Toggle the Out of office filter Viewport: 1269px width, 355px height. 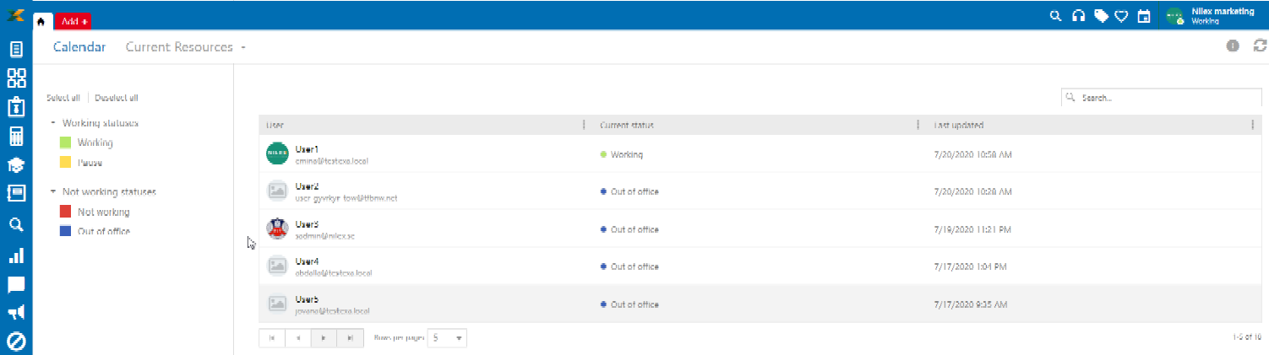(x=103, y=231)
